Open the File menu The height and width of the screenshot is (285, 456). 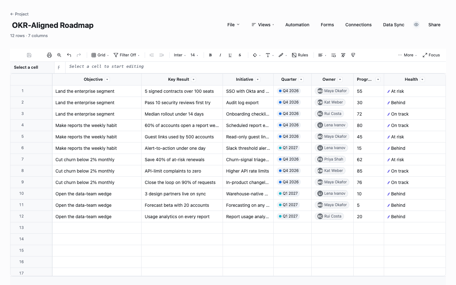(x=233, y=25)
